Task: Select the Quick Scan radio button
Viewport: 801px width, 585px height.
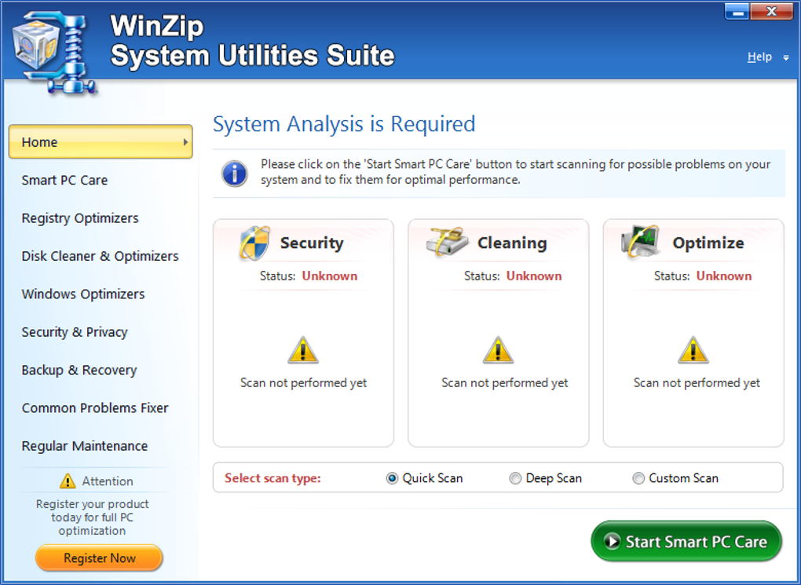Action: pyautogui.click(x=392, y=478)
